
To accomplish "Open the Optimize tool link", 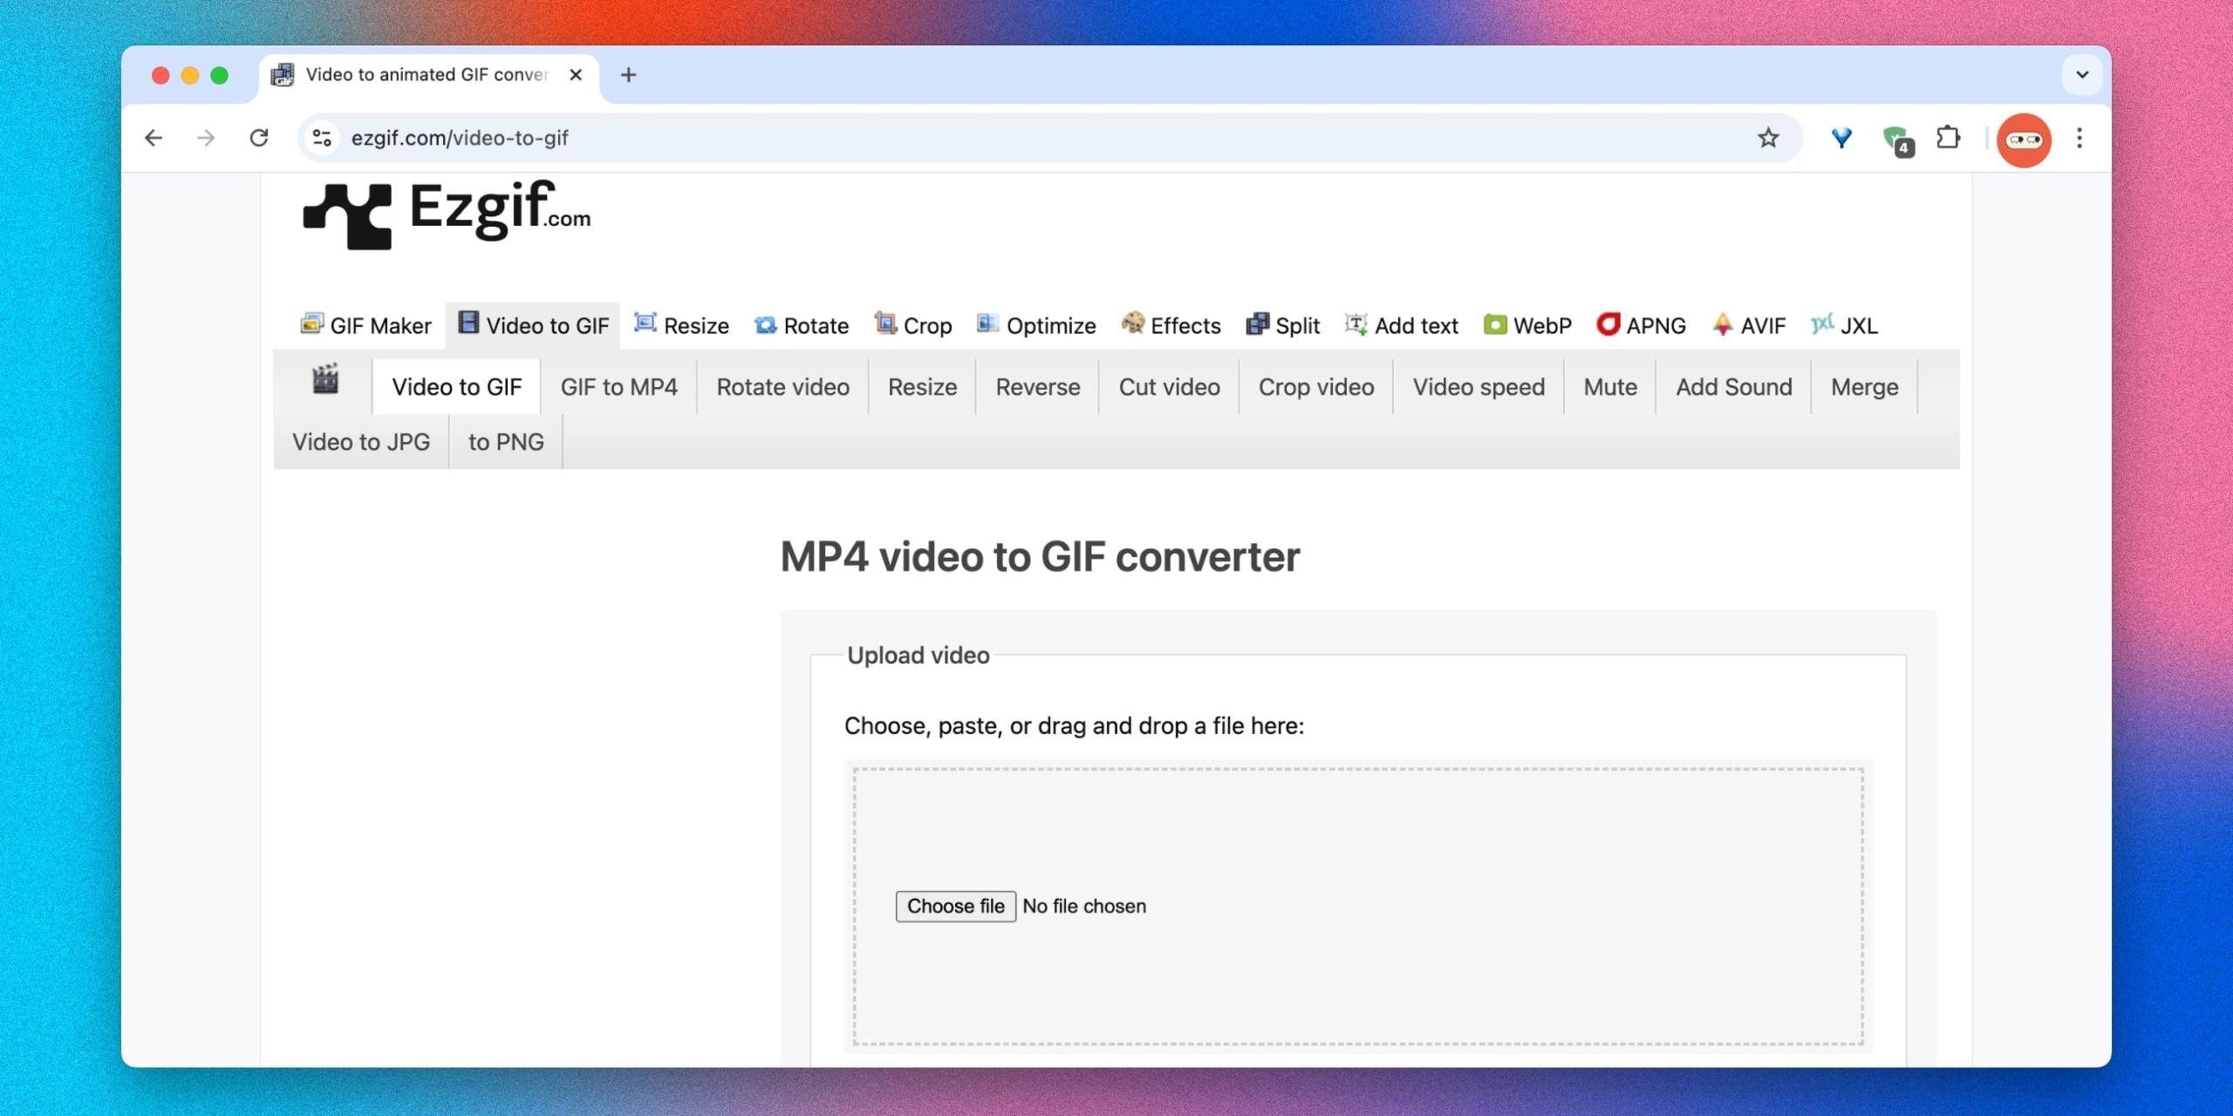I will point(1036,326).
